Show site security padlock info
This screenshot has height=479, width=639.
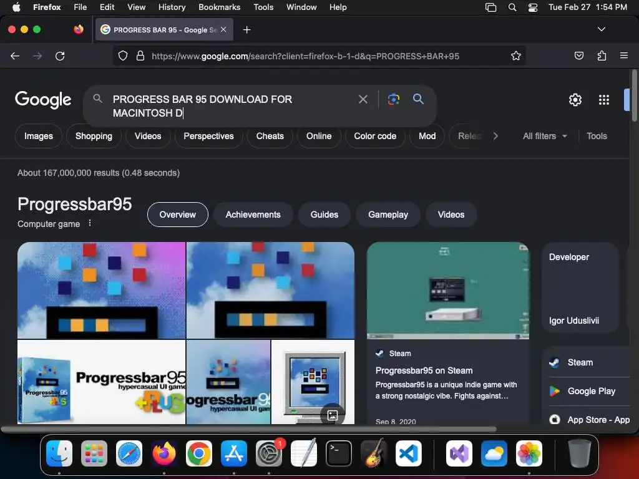pos(140,56)
